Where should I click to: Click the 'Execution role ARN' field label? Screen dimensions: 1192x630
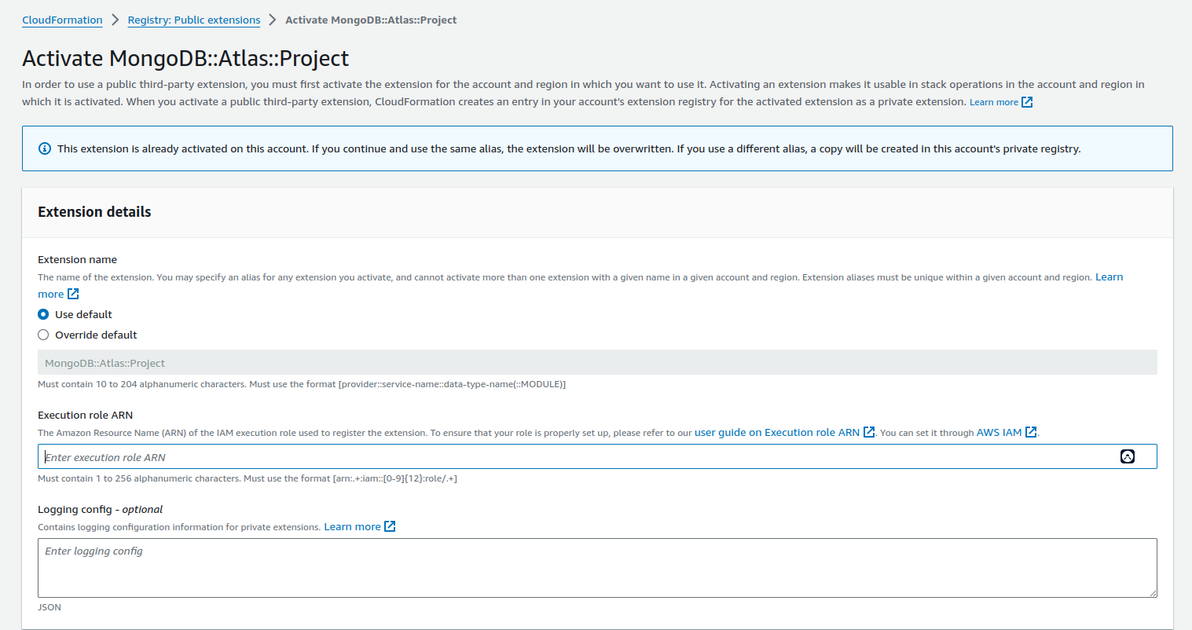tap(85, 416)
